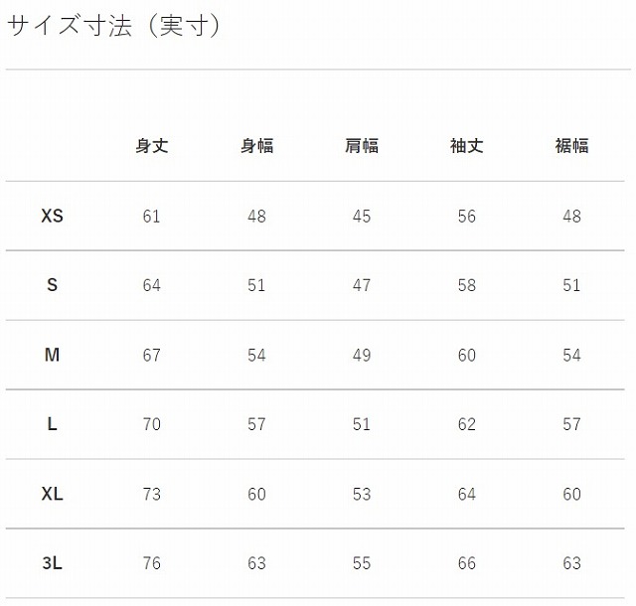This screenshot has height=606, width=636.
Task: Click the XL size row label
Action: pyautogui.click(x=53, y=494)
